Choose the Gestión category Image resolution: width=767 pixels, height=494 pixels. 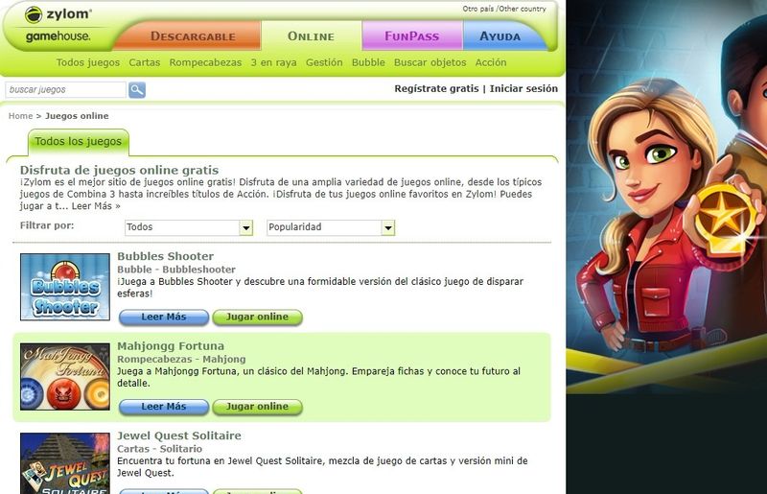click(x=324, y=62)
